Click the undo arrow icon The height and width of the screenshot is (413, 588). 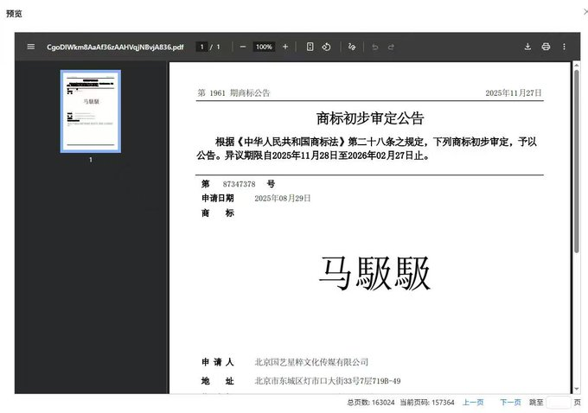coord(374,47)
